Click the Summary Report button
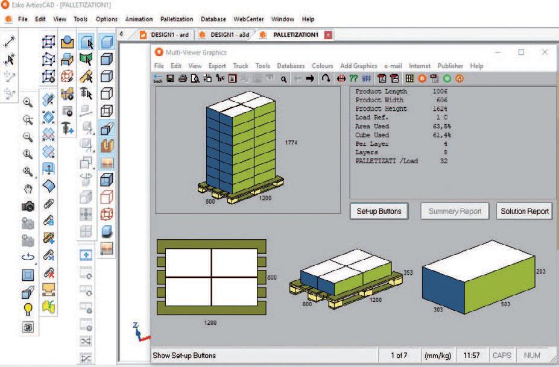The height and width of the screenshot is (367, 559). click(455, 212)
